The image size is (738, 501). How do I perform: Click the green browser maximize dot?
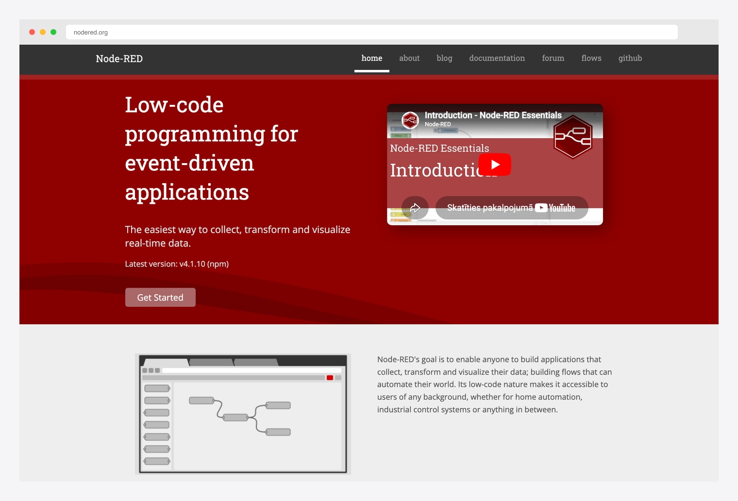coord(53,32)
